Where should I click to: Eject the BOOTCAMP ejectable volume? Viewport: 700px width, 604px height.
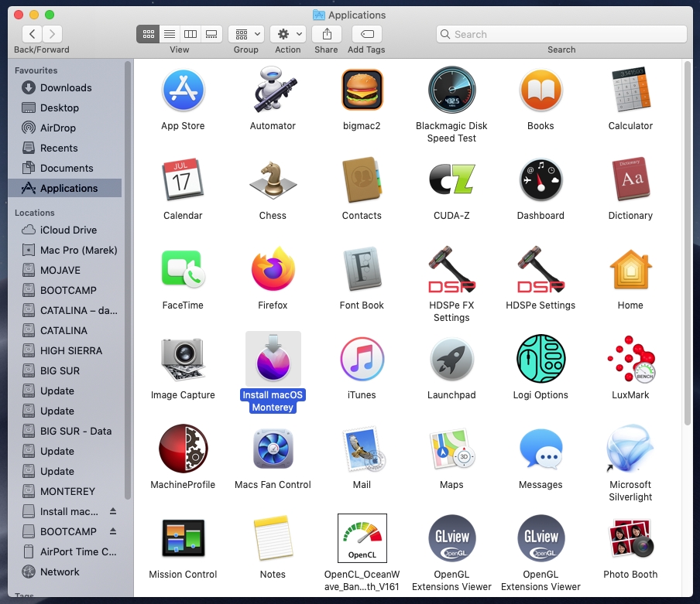coord(113,531)
